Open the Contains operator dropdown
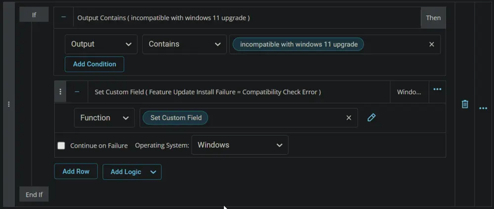Screen dimensions: 494x209 [x=184, y=44]
